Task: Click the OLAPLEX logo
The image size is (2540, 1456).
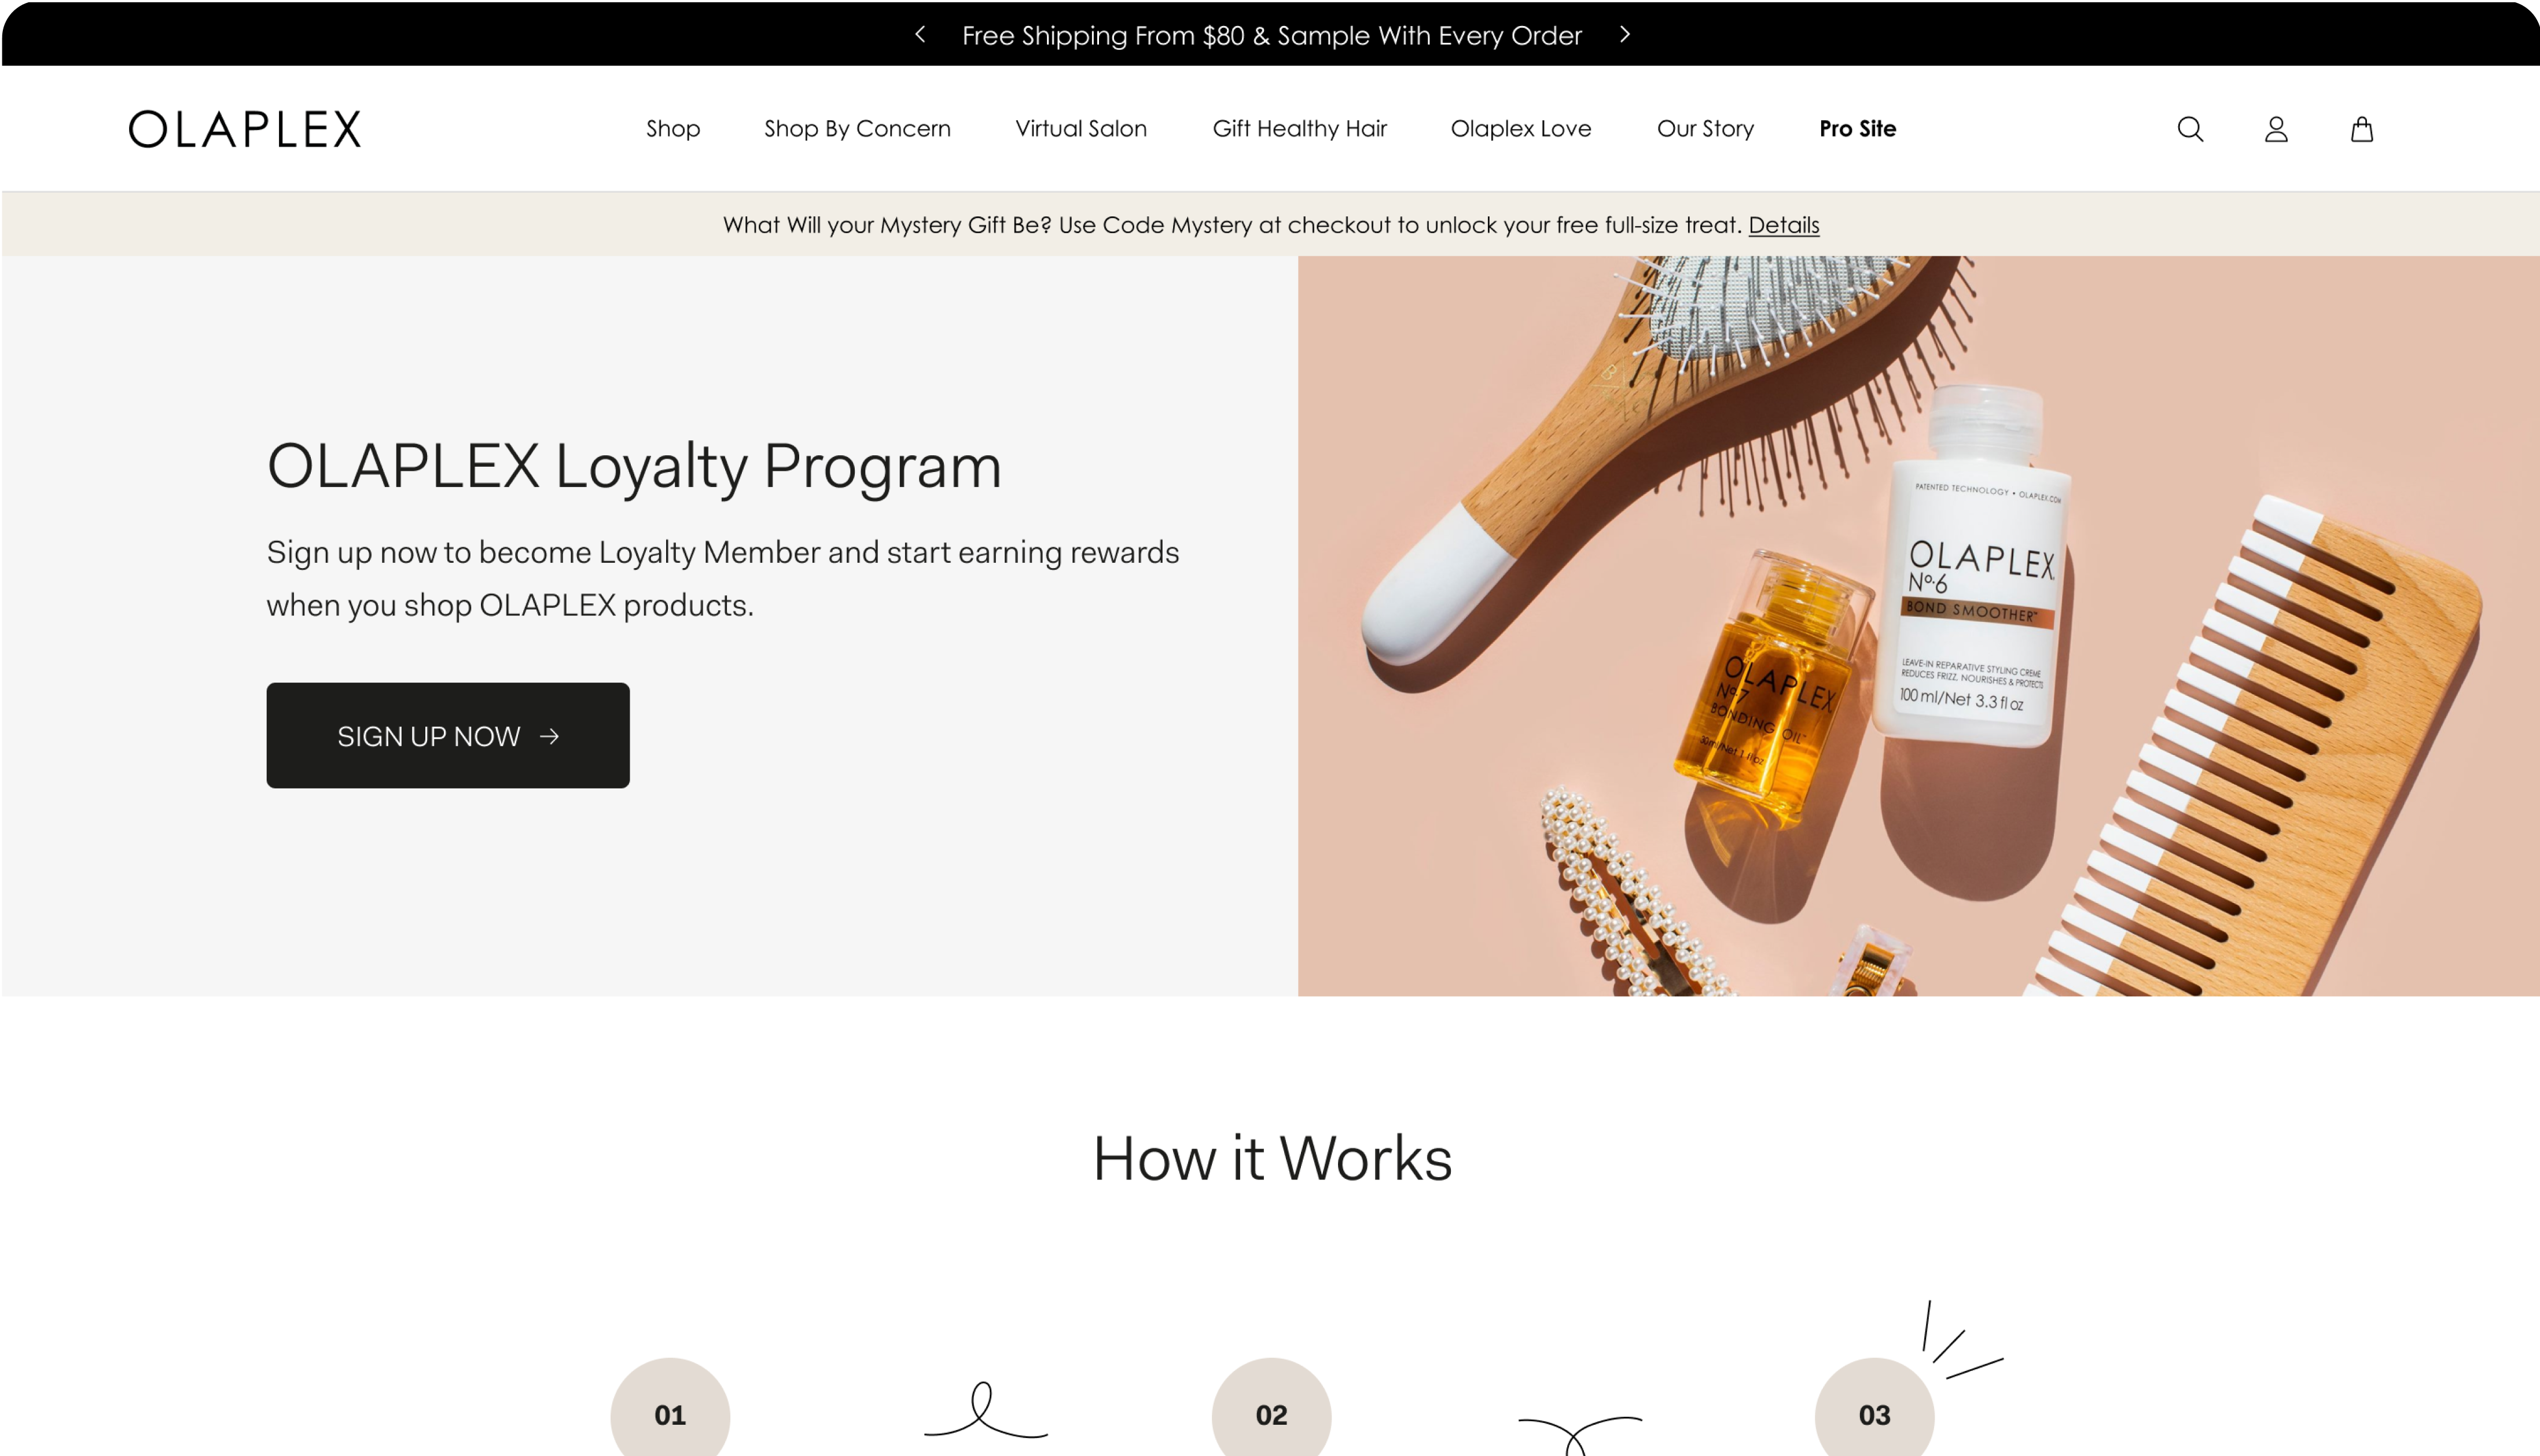Action: pos(245,129)
